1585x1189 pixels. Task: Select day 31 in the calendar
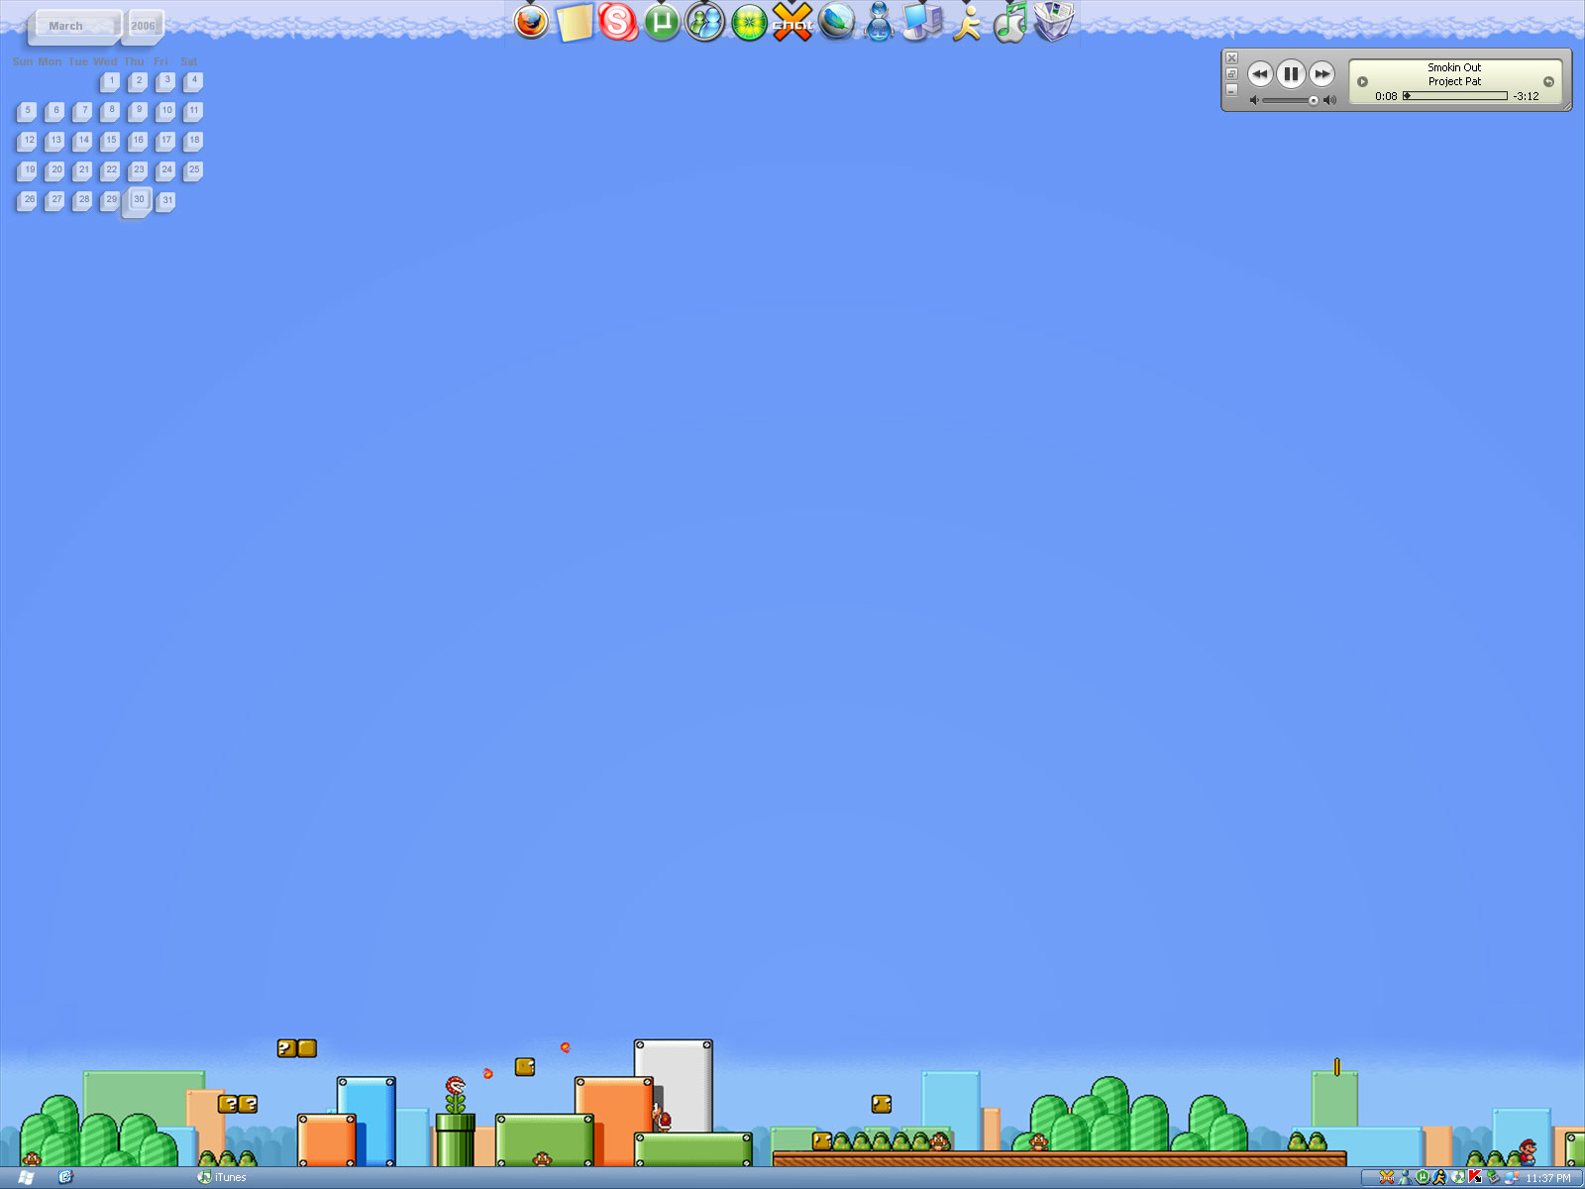[165, 201]
